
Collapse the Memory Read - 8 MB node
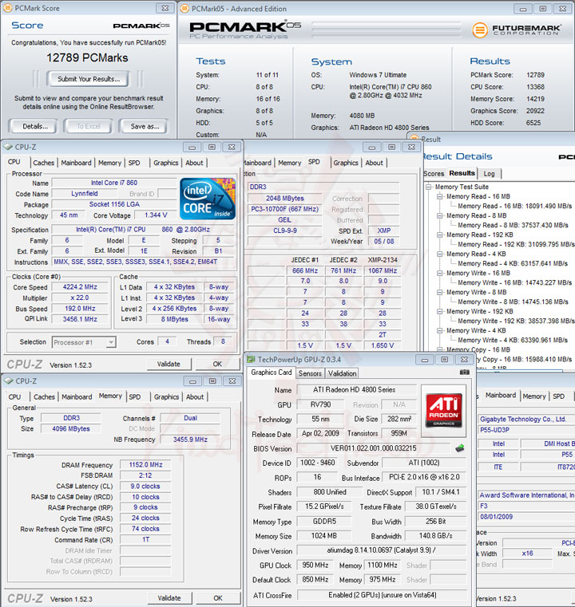click(440, 215)
